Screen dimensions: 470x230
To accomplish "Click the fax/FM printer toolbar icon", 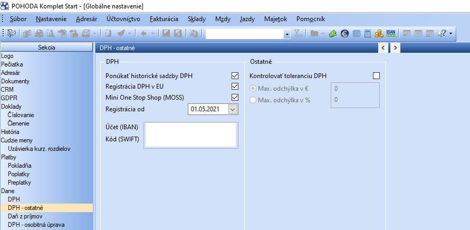I will click(x=86, y=34).
